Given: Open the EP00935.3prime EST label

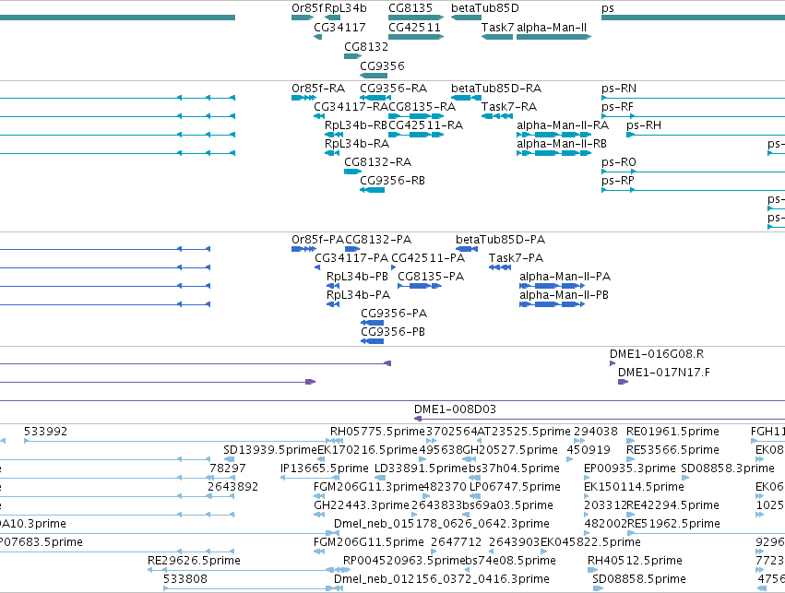Looking at the screenshot, I should pos(629,468).
